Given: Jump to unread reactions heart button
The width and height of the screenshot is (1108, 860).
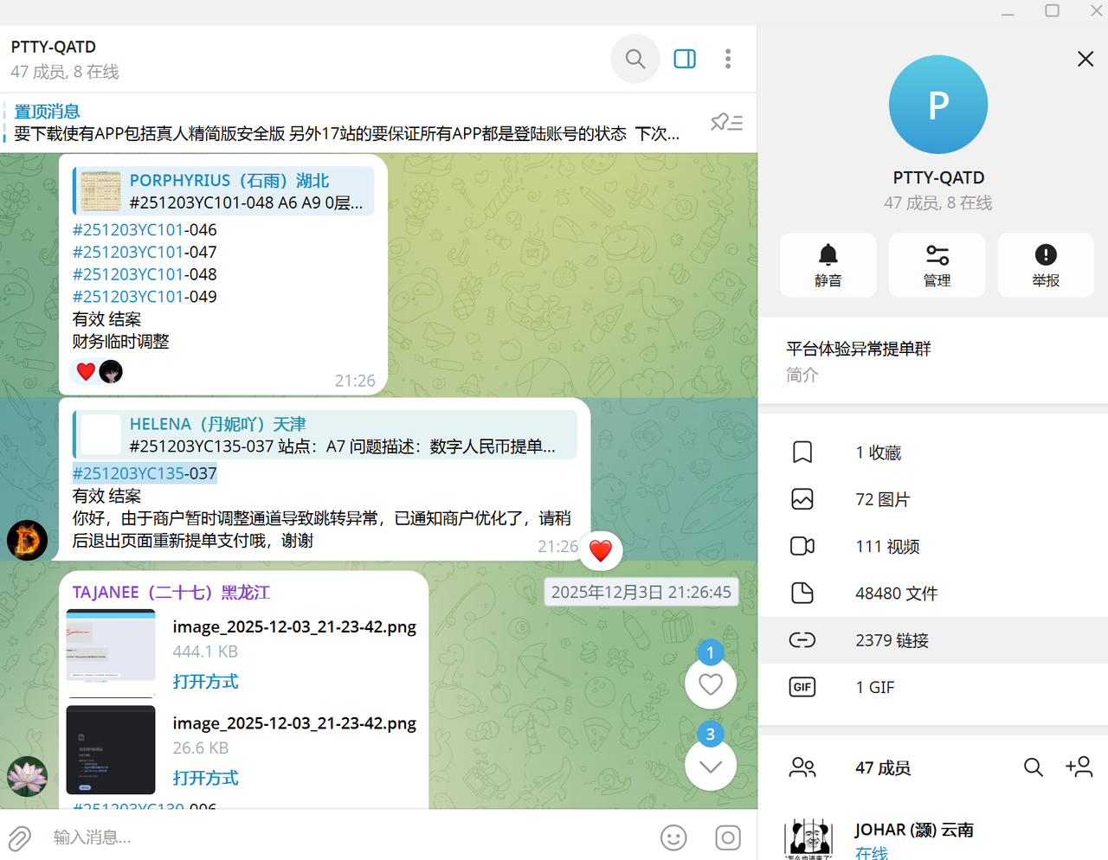Looking at the screenshot, I should [711, 684].
